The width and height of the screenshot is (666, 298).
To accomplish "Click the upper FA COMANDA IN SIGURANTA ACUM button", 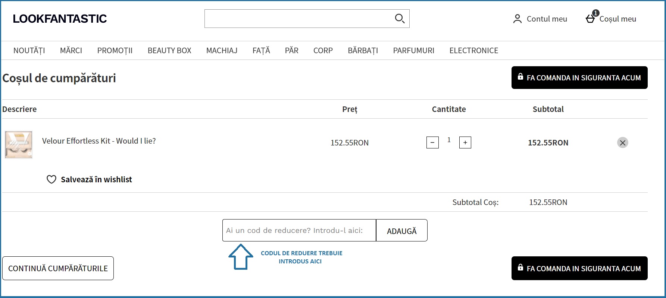I will 579,77.
